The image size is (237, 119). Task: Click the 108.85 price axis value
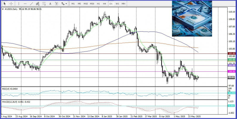[232, 19]
